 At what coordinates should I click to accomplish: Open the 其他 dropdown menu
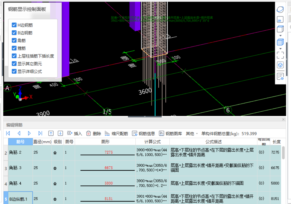pyautogui.click(x=192, y=134)
